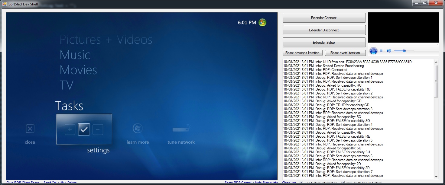Select the Asked for capability: SU line
Image resolution: width=445 pixels, height=185 pixels.
pos(322,148)
